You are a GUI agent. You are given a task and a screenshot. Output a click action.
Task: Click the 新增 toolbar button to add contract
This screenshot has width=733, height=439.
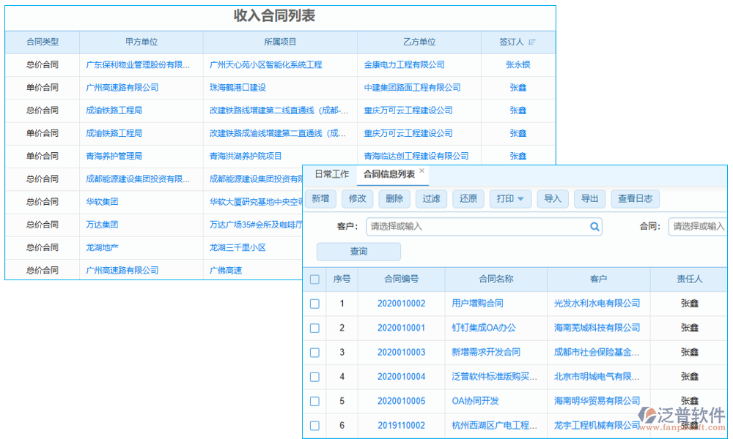point(320,198)
